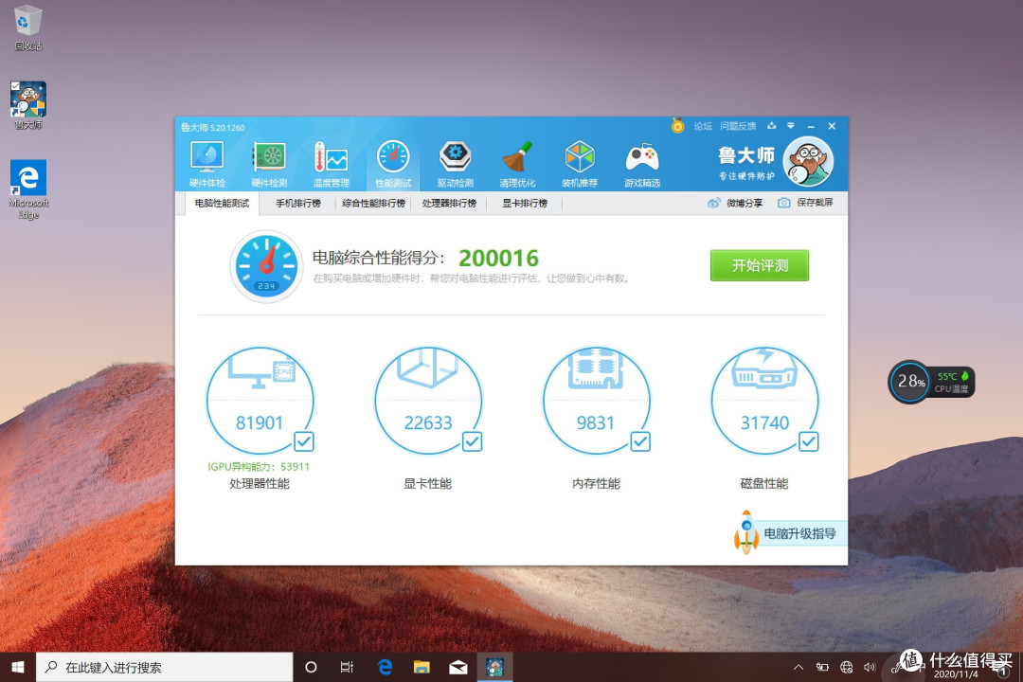This screenshot has height=682, width=1023.
Task: Click the volume speaker tray icon
Action: tap(869, 667)
